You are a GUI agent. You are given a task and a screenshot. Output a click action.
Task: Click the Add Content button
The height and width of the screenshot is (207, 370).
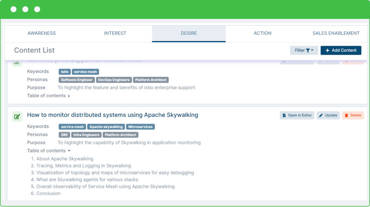coord(341,50)
